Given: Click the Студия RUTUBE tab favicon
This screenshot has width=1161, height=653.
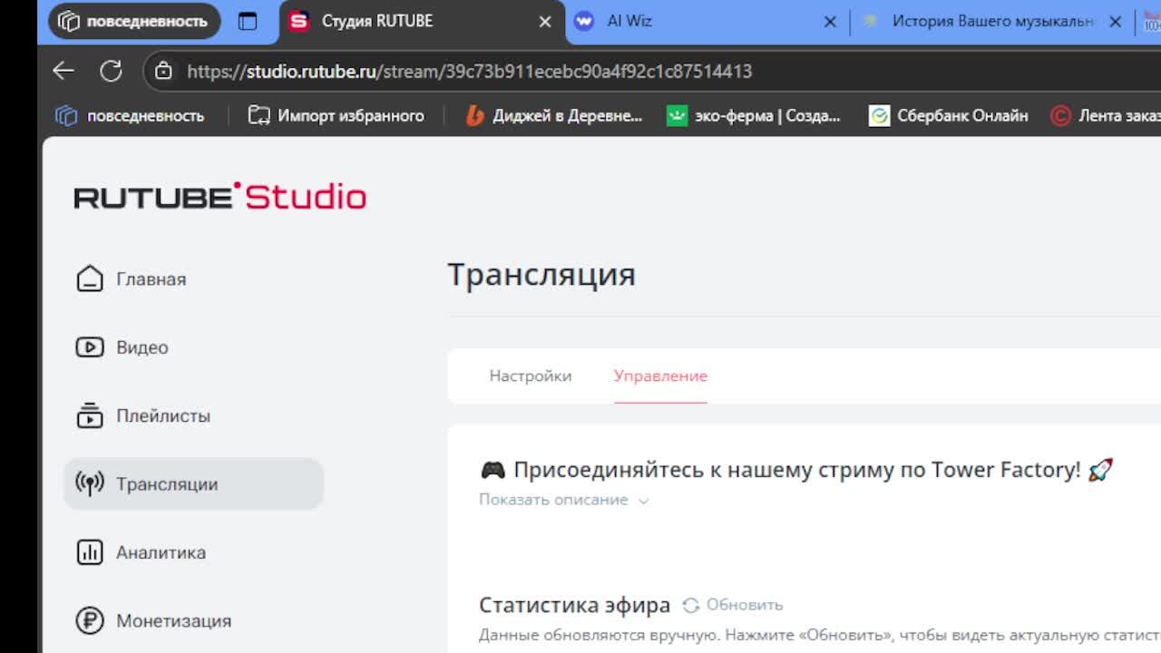Looking at the screenshot, I should coord(299,21).
